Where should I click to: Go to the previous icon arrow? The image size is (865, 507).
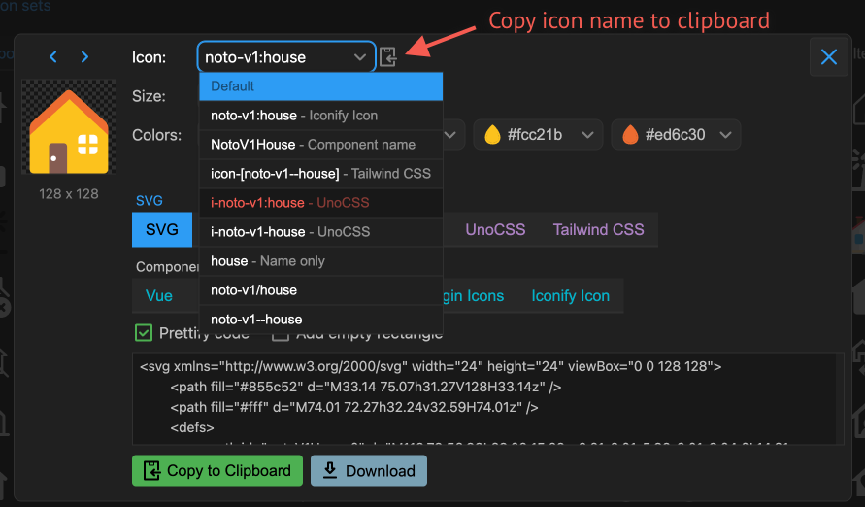(53, 57)
